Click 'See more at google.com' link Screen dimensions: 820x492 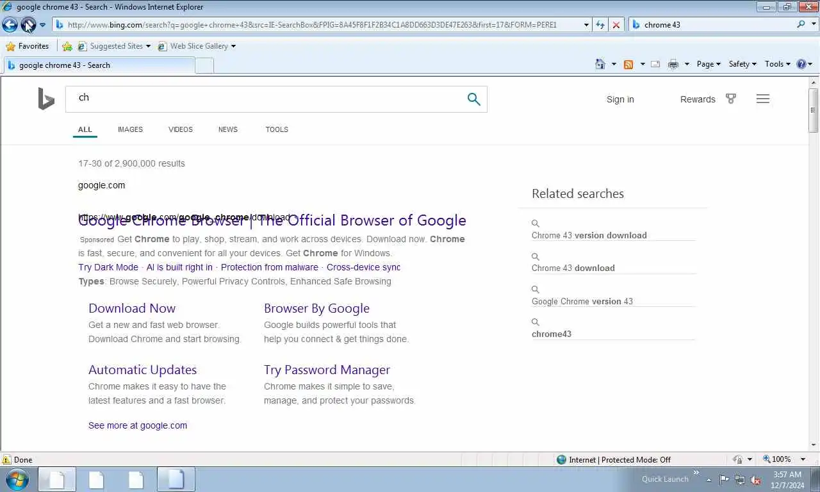tap(138, 425)
